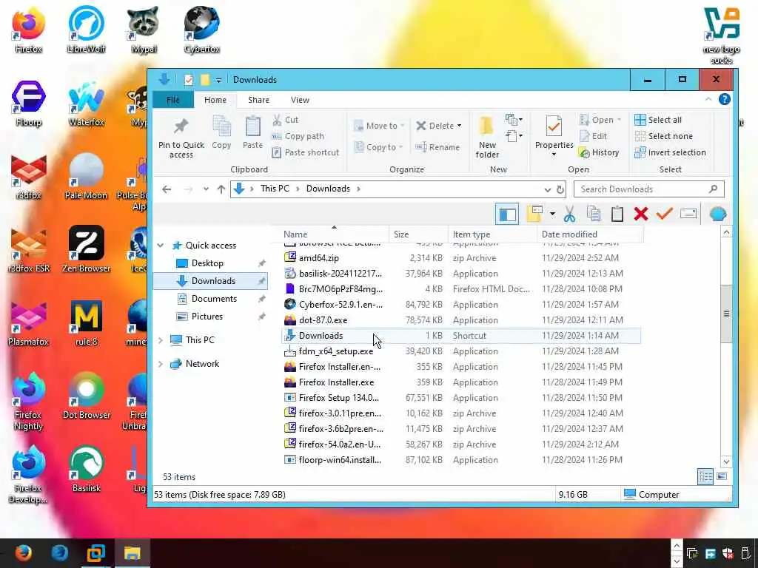Screen dimensions: 758x568
Task: Click Select none in the ribbon
Action: (663, 136)
